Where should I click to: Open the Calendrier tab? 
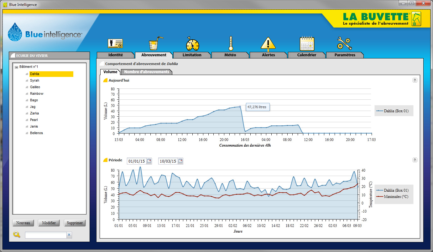306,55
